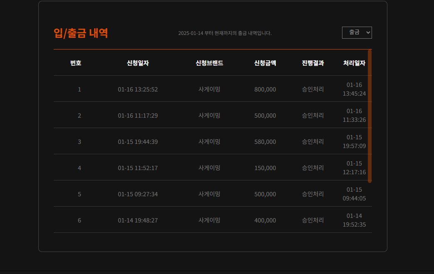
Task: Click request date 01-14 19:48:27
Action: point(138,220)
